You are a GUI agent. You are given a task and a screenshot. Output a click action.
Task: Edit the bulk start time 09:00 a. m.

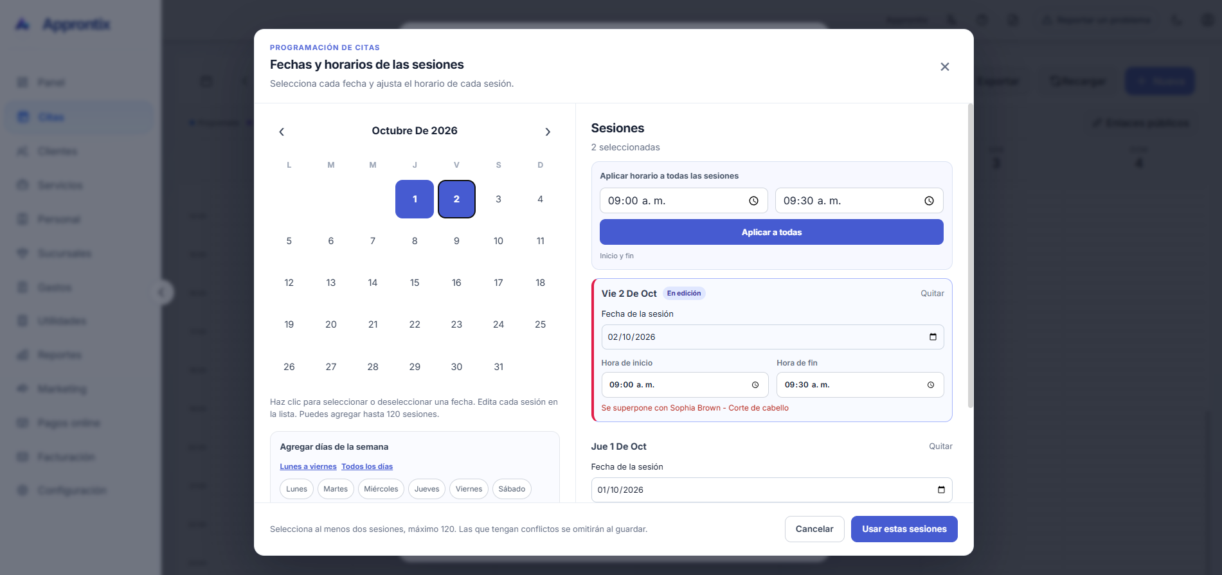683,201
